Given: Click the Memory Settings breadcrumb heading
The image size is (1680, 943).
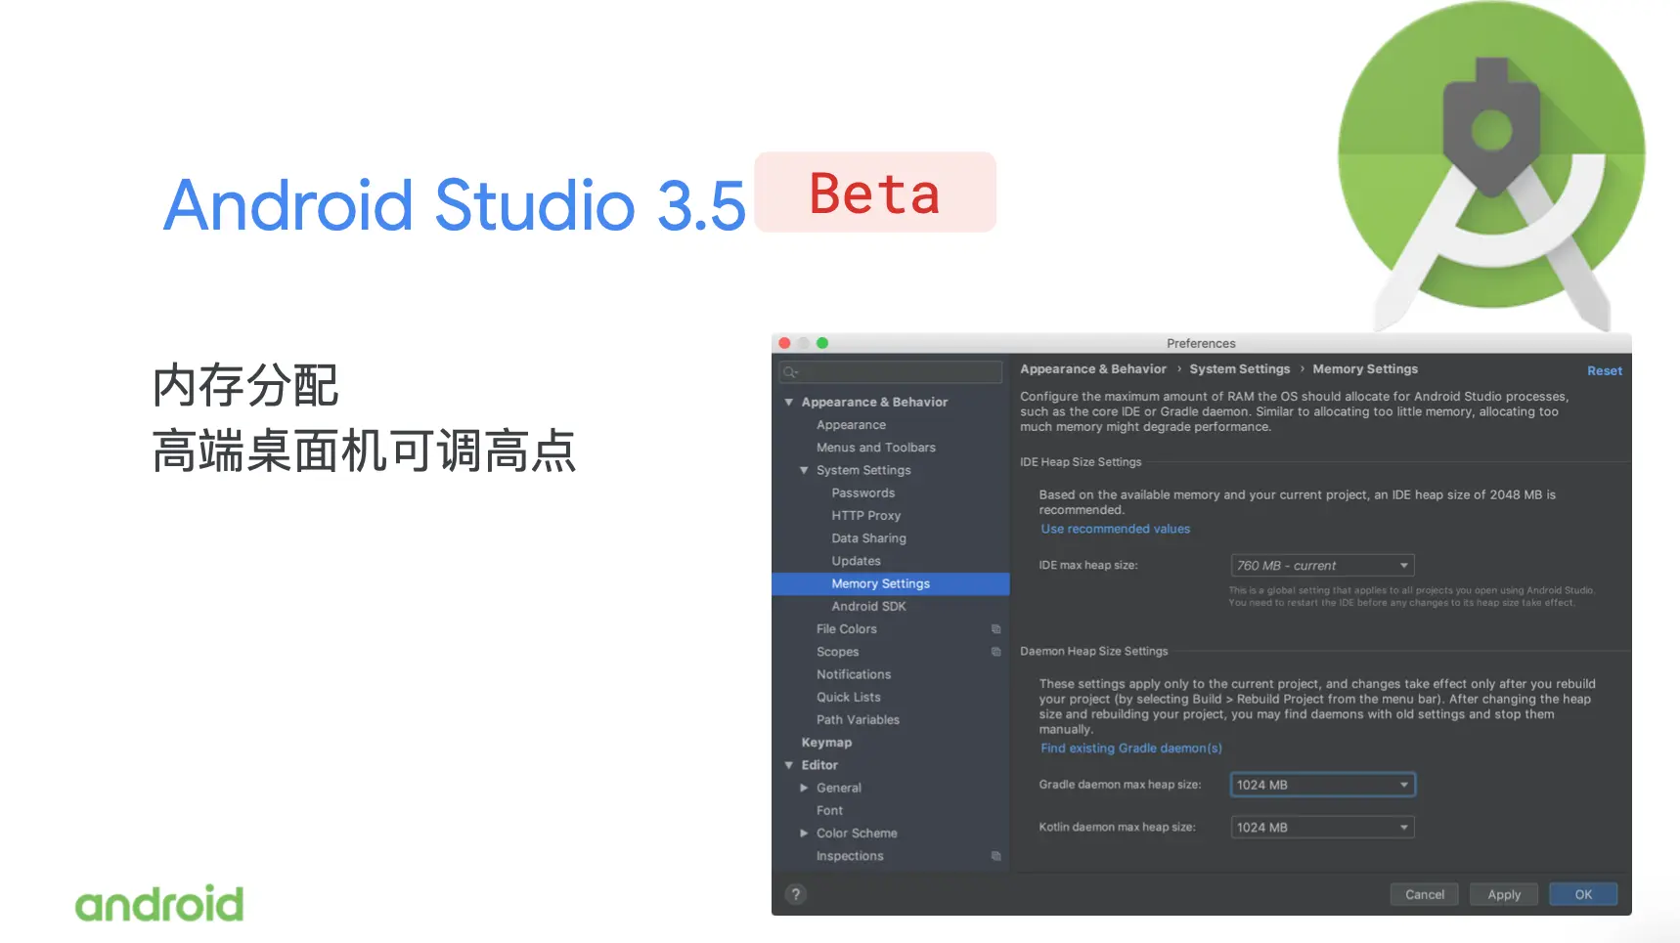Looking at the screenshot, I should tap(1364, 369).
